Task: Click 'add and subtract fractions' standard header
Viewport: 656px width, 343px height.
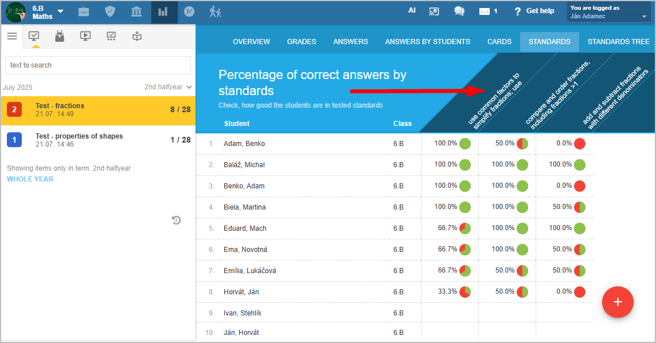Action: pos(615,96)
